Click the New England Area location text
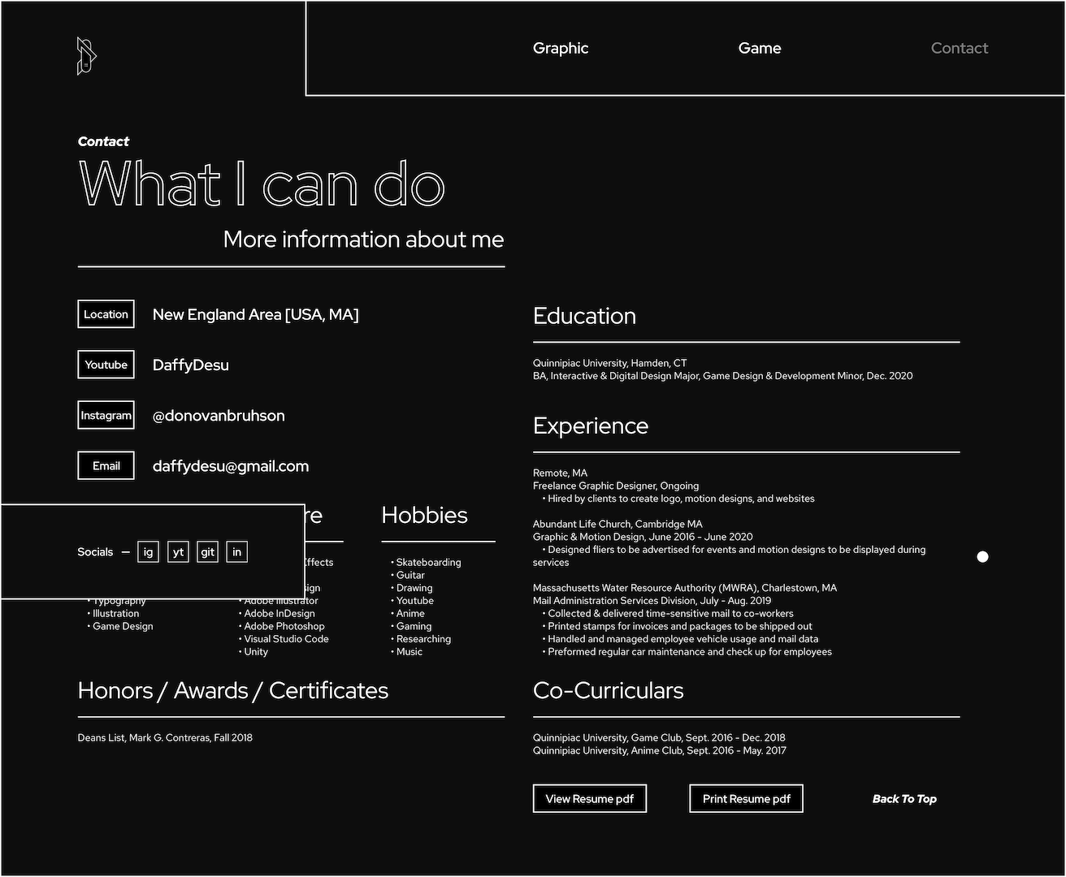 (256, 314)
